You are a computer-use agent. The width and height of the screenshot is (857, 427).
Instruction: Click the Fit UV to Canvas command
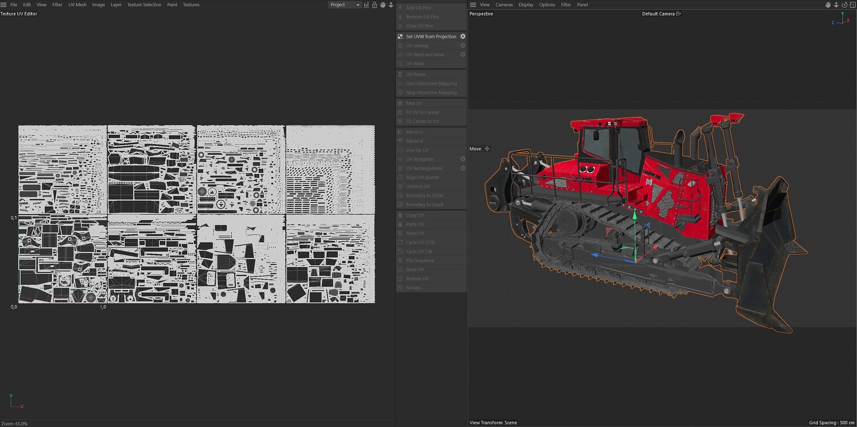(x=422, y=112)
